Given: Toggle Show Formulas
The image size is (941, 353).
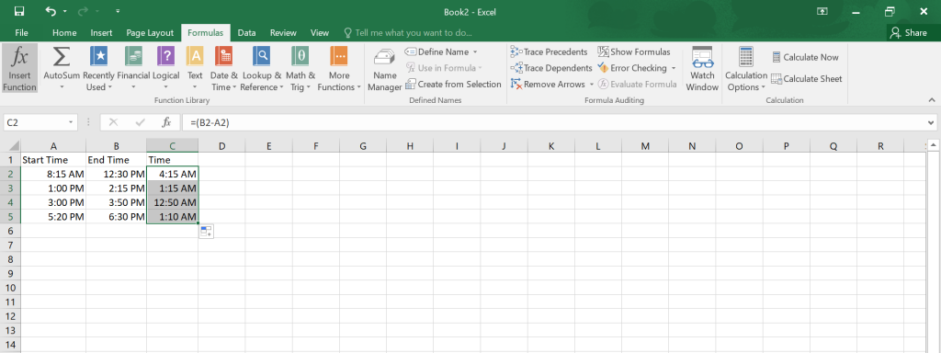Looking at the screenshot, I should 634,51.
